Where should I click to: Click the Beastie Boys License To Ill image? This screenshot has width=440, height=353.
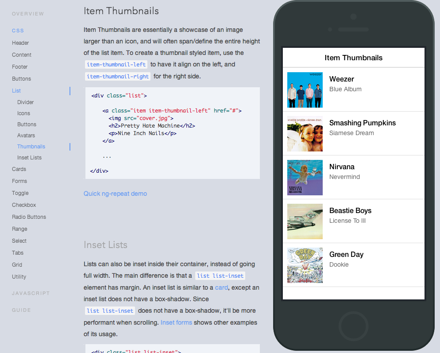[305, 221]
